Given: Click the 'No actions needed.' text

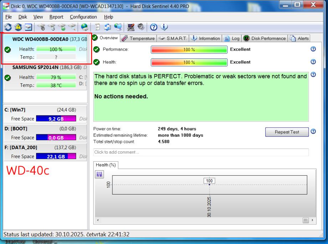Looking at the screenshot, I should coord(121,97).
